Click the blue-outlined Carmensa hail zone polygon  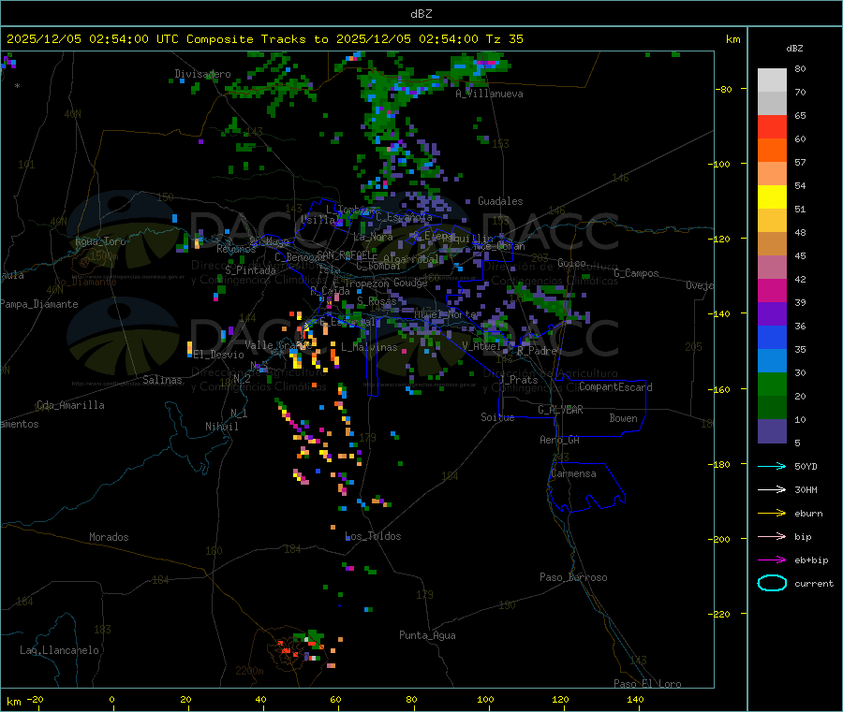[586, 487]
